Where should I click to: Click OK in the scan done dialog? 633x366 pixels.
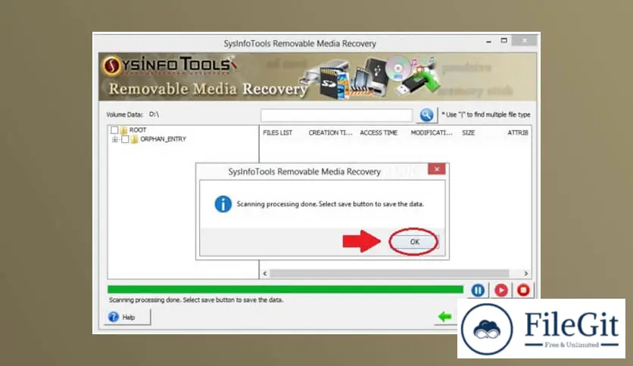click(415, 242)
